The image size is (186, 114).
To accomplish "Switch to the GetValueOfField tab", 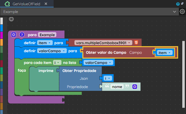I will (x=26, y=4).
